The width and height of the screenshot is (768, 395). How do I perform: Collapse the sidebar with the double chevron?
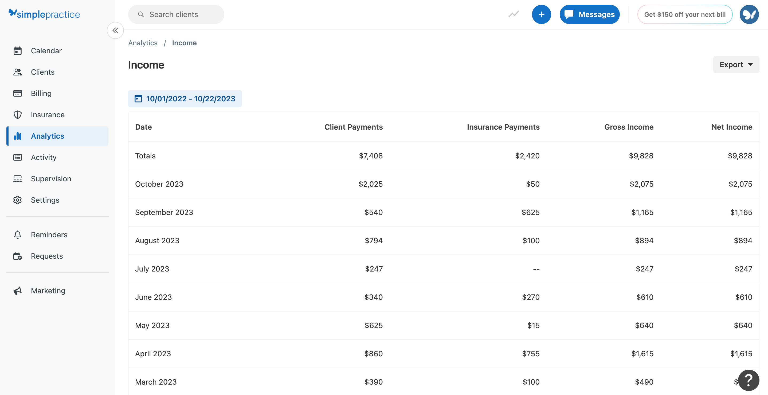115,30
